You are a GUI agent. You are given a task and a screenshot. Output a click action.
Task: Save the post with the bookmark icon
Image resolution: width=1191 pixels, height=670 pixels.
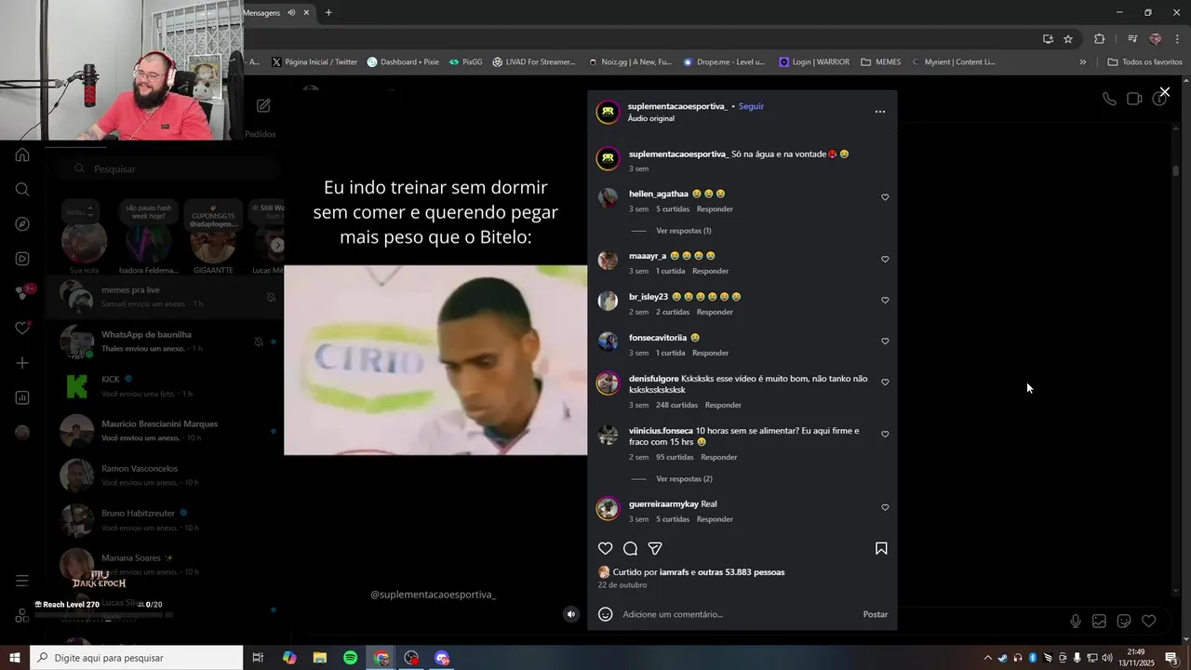click(x=881, y=549)
